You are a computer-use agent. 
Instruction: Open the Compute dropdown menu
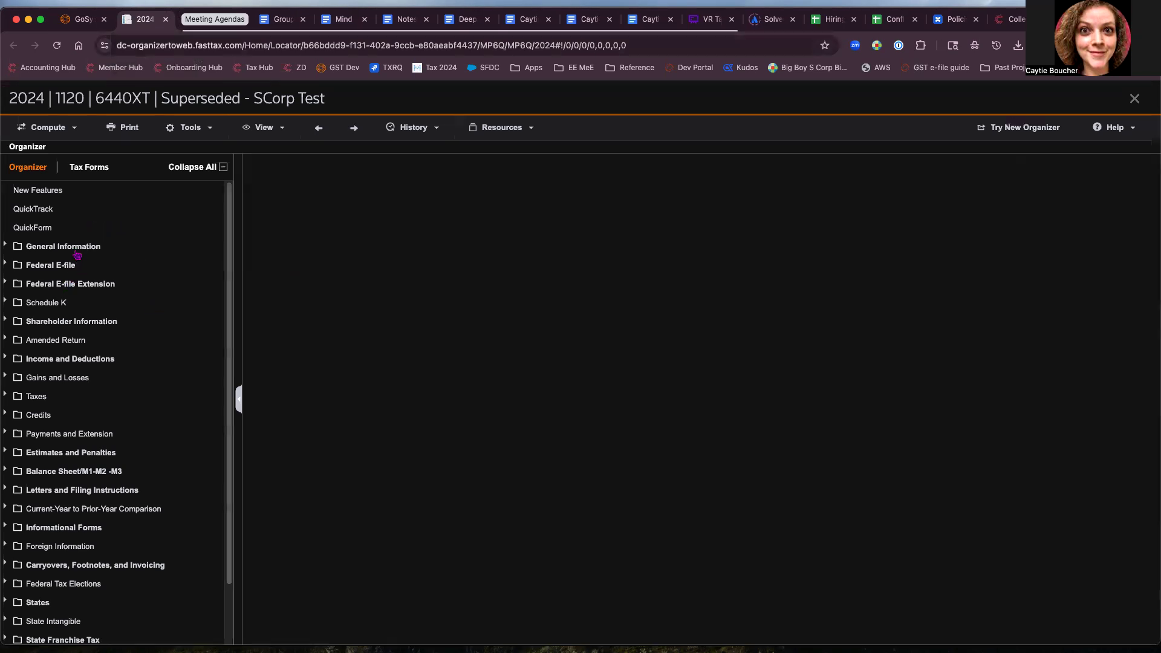(47, 128)
